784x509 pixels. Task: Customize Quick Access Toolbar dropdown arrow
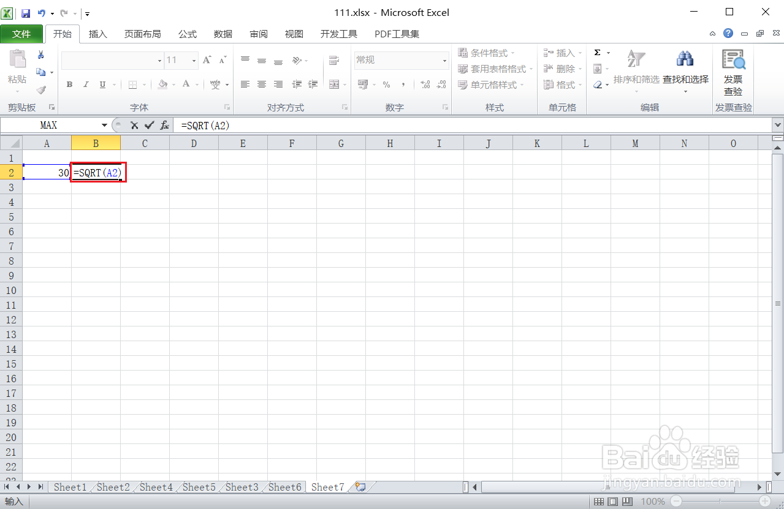point(88,13)
